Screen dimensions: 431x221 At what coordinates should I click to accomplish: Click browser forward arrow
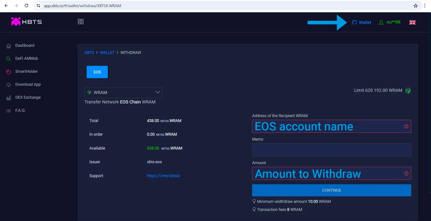(x=16, y=6)
